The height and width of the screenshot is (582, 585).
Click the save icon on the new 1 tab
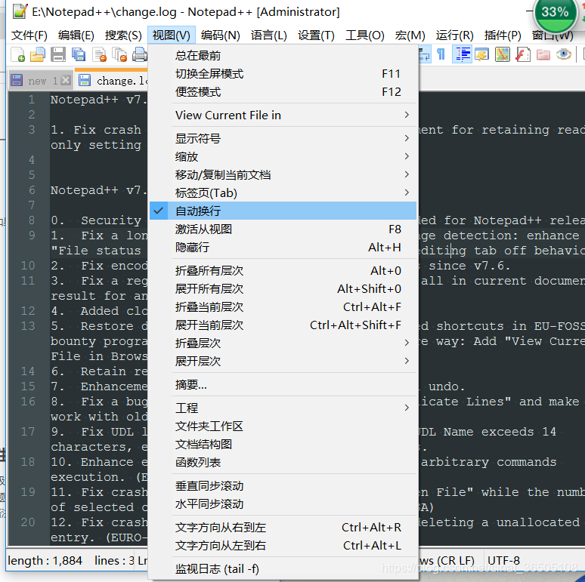[17, 80]
